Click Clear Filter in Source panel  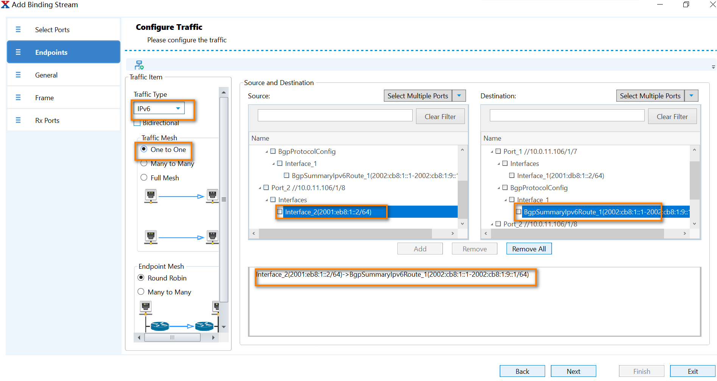pos(440,116)
